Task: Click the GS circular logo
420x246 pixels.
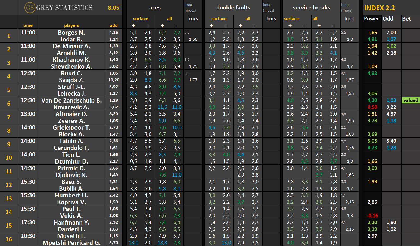Action: coord(30,8)
